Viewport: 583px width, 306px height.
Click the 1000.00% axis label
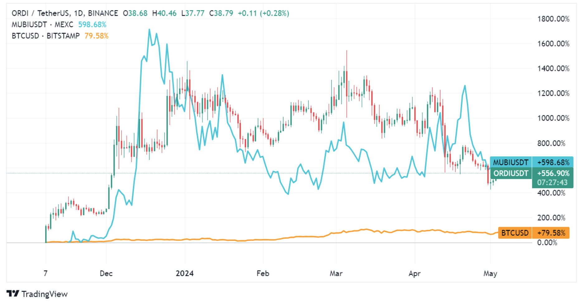553,118
